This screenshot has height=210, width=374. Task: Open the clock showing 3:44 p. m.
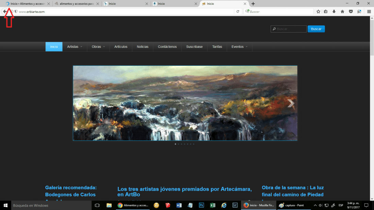point(353,205)
